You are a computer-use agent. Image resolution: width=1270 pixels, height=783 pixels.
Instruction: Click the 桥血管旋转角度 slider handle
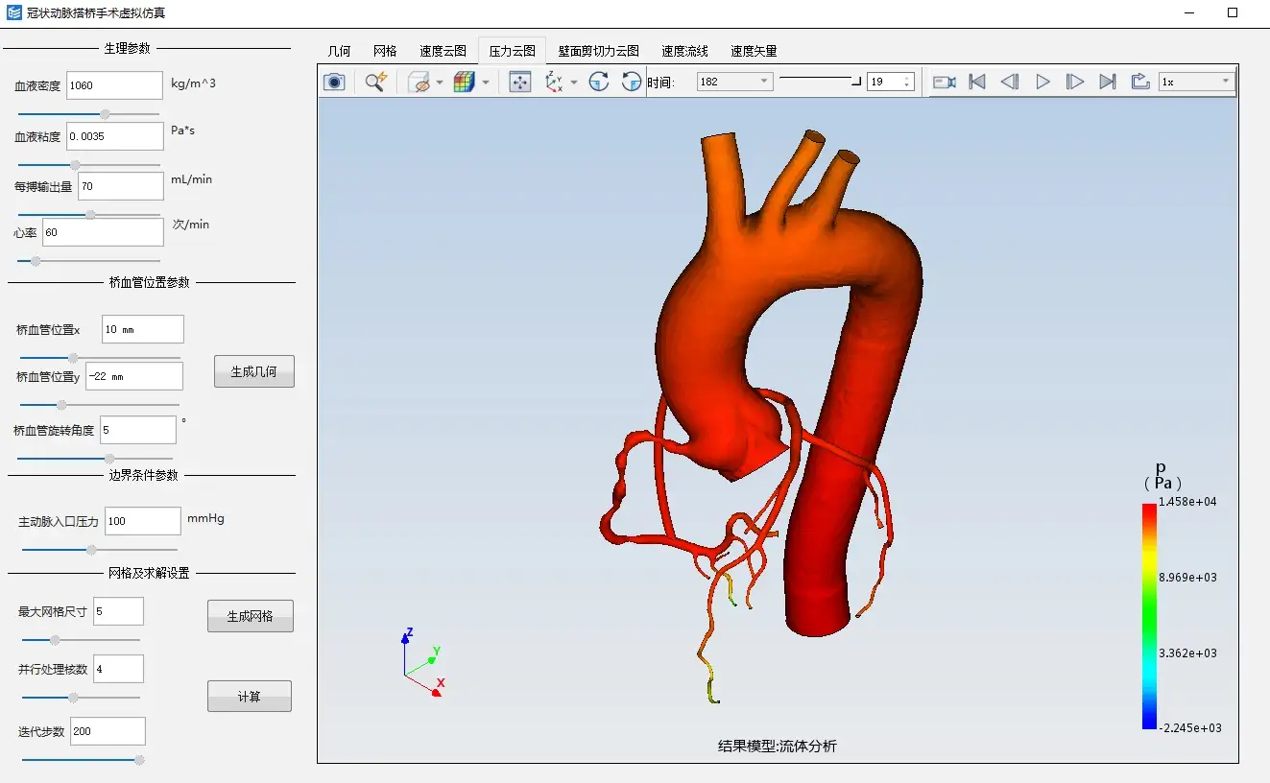[109, 459]
